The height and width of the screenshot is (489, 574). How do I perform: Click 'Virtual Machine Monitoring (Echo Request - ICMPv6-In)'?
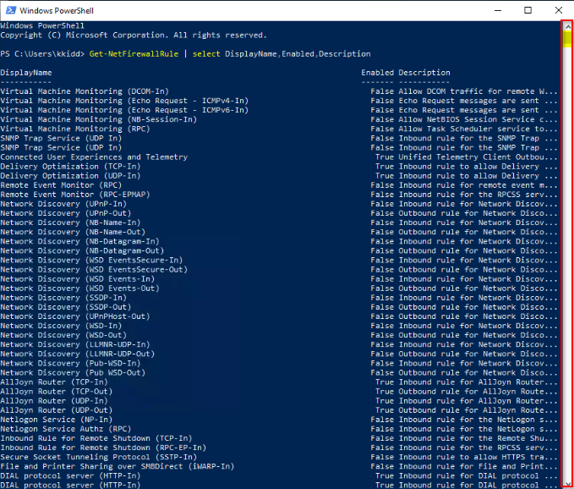[124, 110]
